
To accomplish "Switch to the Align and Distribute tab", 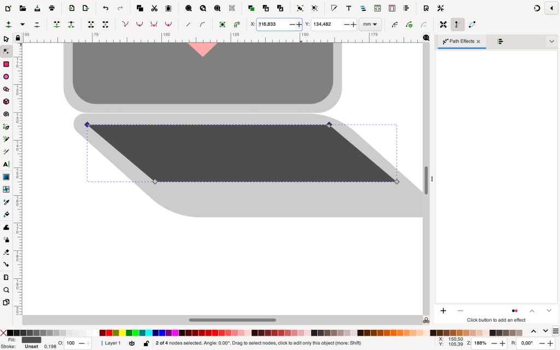I will click(x=500, y=42).
